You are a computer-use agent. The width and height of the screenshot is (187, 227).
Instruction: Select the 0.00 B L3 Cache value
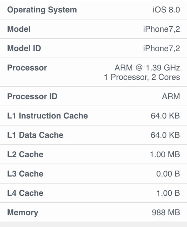pos(168,174)
